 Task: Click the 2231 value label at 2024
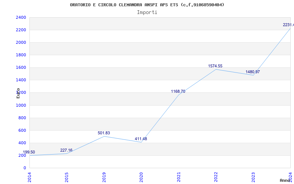[288, 25]
